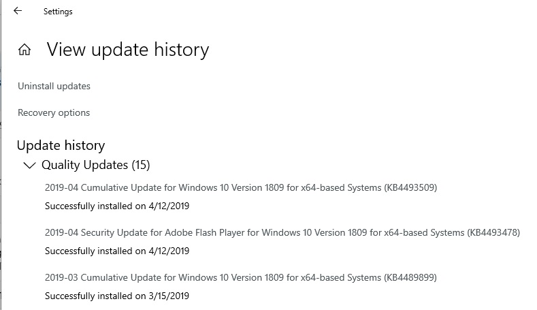Click the (15) count beside Quality Updates
The width and height of the screenshot is (537, 310).
[x=141, y=165]
